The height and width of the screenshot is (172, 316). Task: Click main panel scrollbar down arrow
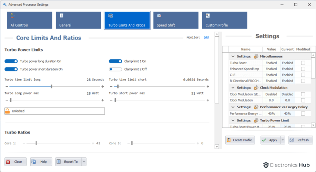pyautogui.click(x=217, y=147)
